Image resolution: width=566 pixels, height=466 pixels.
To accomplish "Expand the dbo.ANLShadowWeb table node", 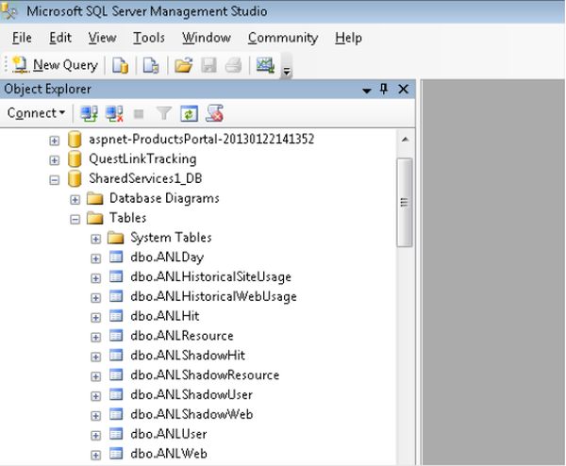I will (95, 416).
